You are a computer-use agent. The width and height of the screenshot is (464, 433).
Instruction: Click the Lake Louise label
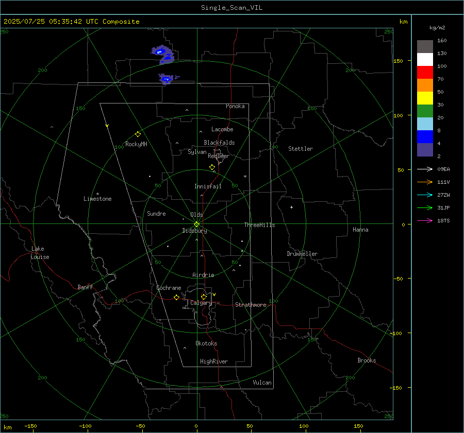tap(40, 253)
